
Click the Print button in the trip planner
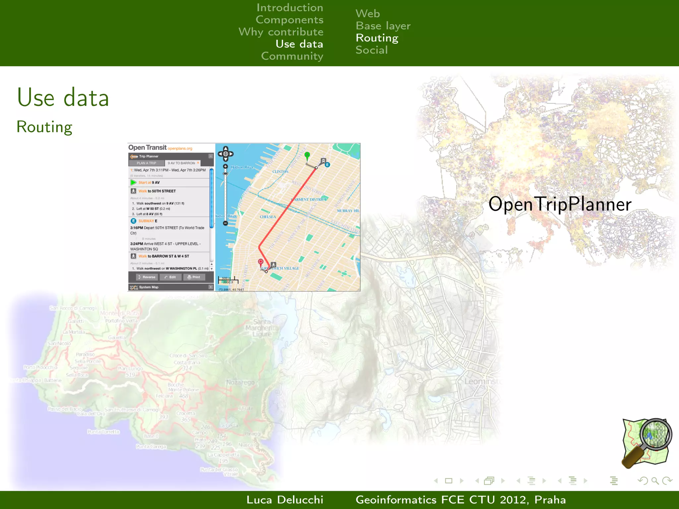pyautogui.click(x=194, y=277)
